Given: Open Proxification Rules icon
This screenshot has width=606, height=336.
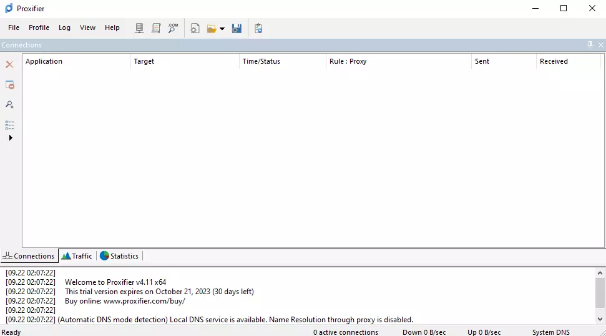Looking at the screenshot, I should pos(156,28).
